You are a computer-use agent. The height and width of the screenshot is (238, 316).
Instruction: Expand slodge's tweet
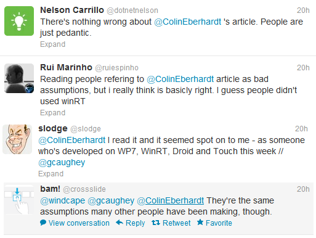(51, 174)
